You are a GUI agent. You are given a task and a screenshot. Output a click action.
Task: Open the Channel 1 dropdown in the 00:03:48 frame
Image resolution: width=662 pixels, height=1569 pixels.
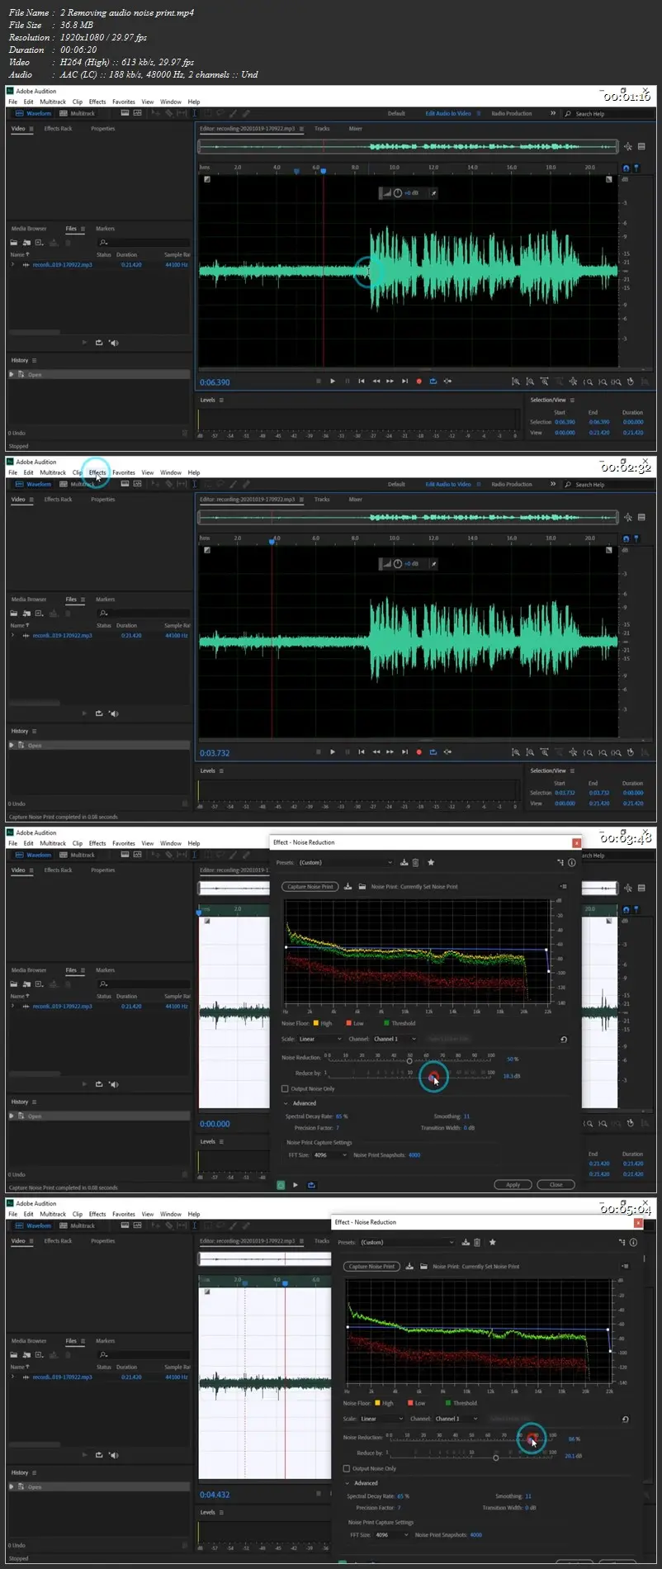[x=396, y=1039]
